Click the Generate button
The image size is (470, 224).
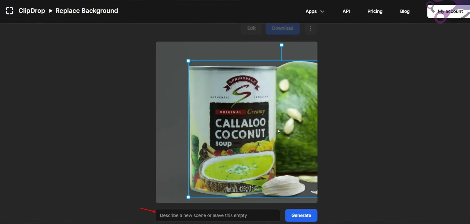301,215
